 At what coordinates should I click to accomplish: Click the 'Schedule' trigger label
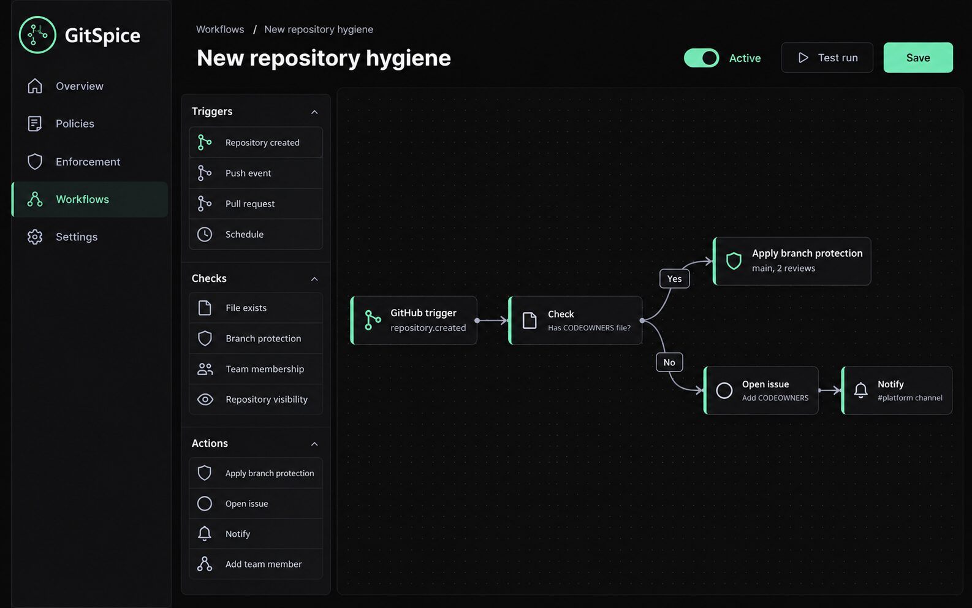(x=245, y=234)
